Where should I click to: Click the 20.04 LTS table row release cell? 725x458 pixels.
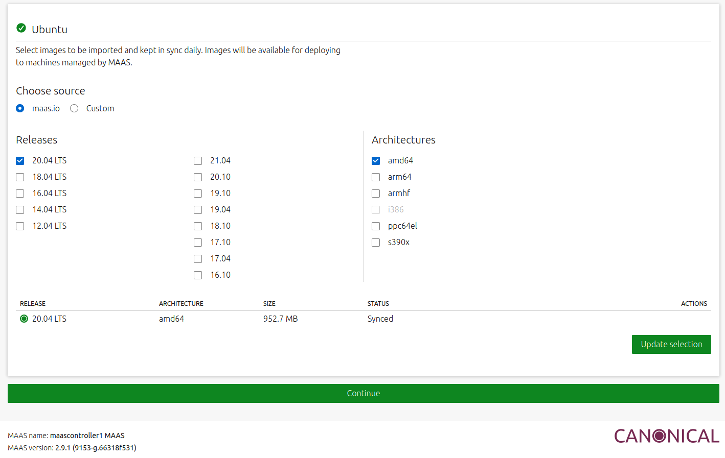click(49, 319)
